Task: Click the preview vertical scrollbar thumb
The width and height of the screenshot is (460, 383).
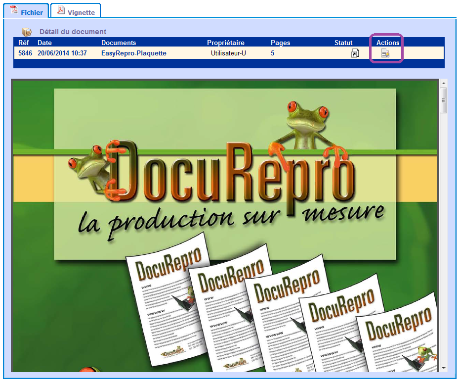Action: 444,100
